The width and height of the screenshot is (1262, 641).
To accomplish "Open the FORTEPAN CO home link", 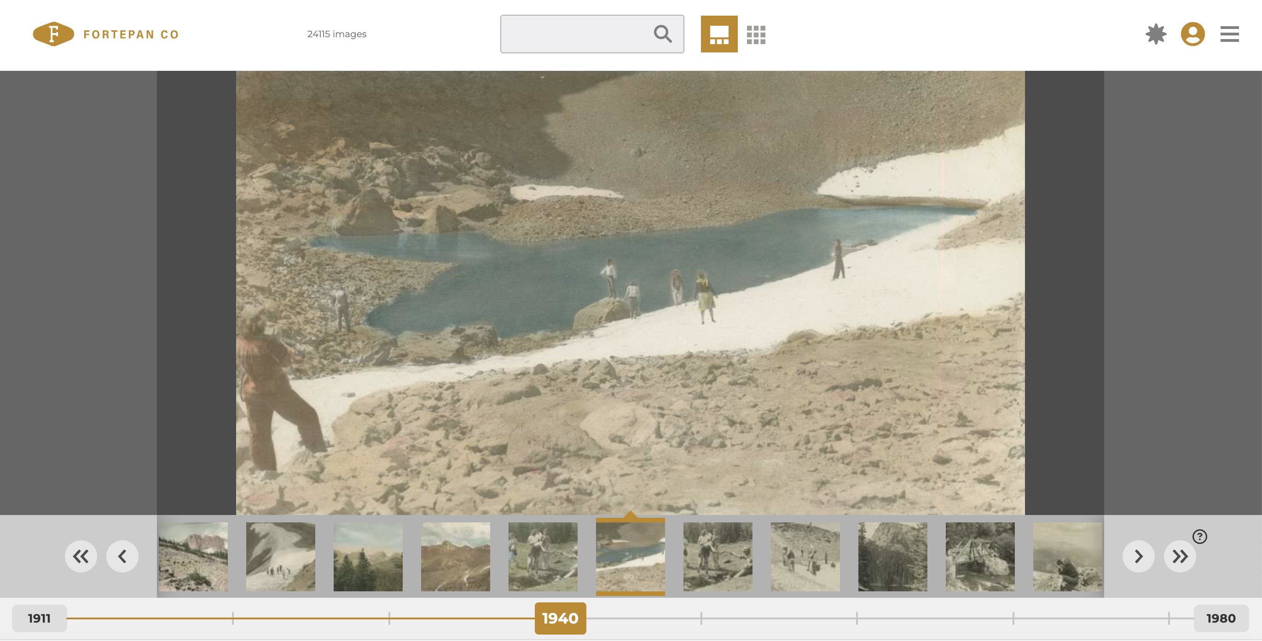I will tap(131, 34).
